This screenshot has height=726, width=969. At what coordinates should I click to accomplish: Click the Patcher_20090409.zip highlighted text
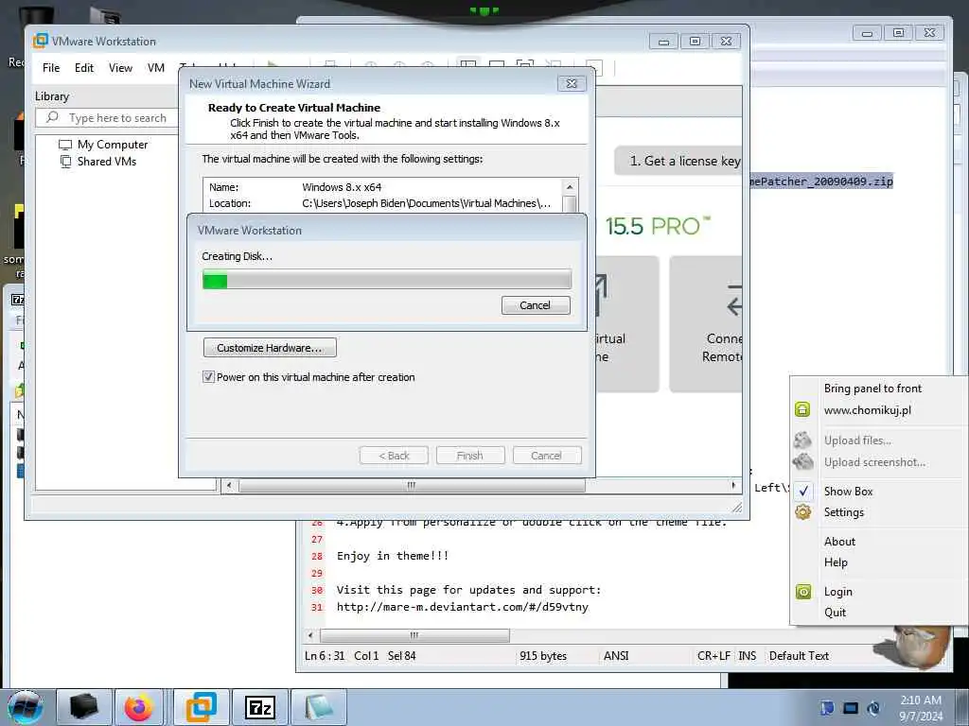(x=821, y=181)
